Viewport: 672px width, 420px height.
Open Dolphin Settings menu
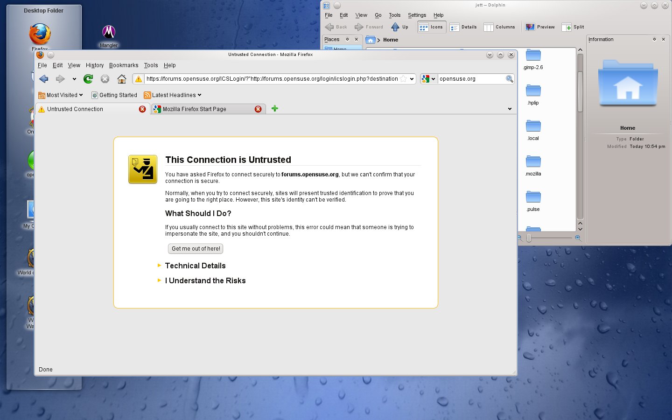(417, 15)
